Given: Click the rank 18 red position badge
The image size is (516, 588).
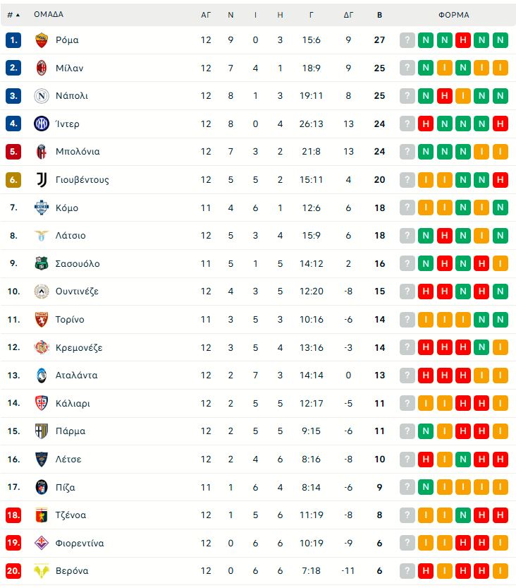Looking at the screenshot, I should (13, 515).
